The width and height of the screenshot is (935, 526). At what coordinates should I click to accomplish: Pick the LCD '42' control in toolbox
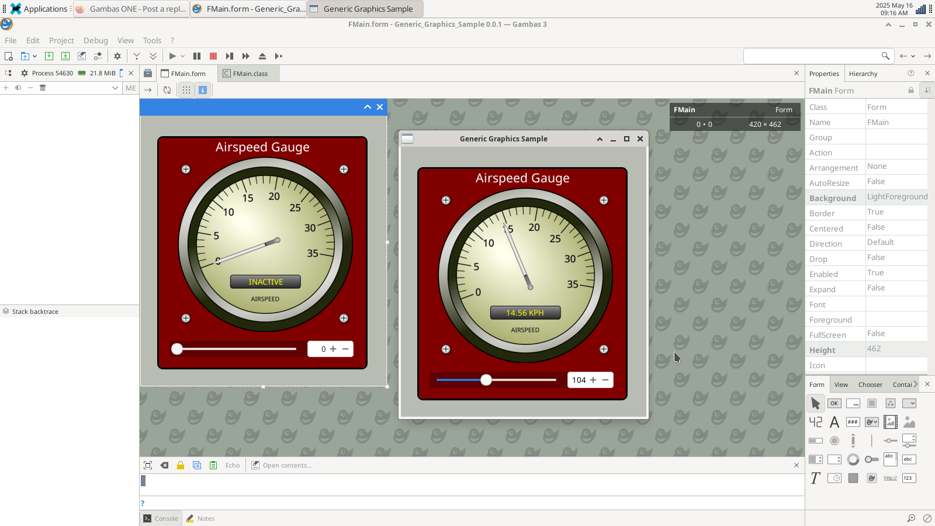coord(816,422)
